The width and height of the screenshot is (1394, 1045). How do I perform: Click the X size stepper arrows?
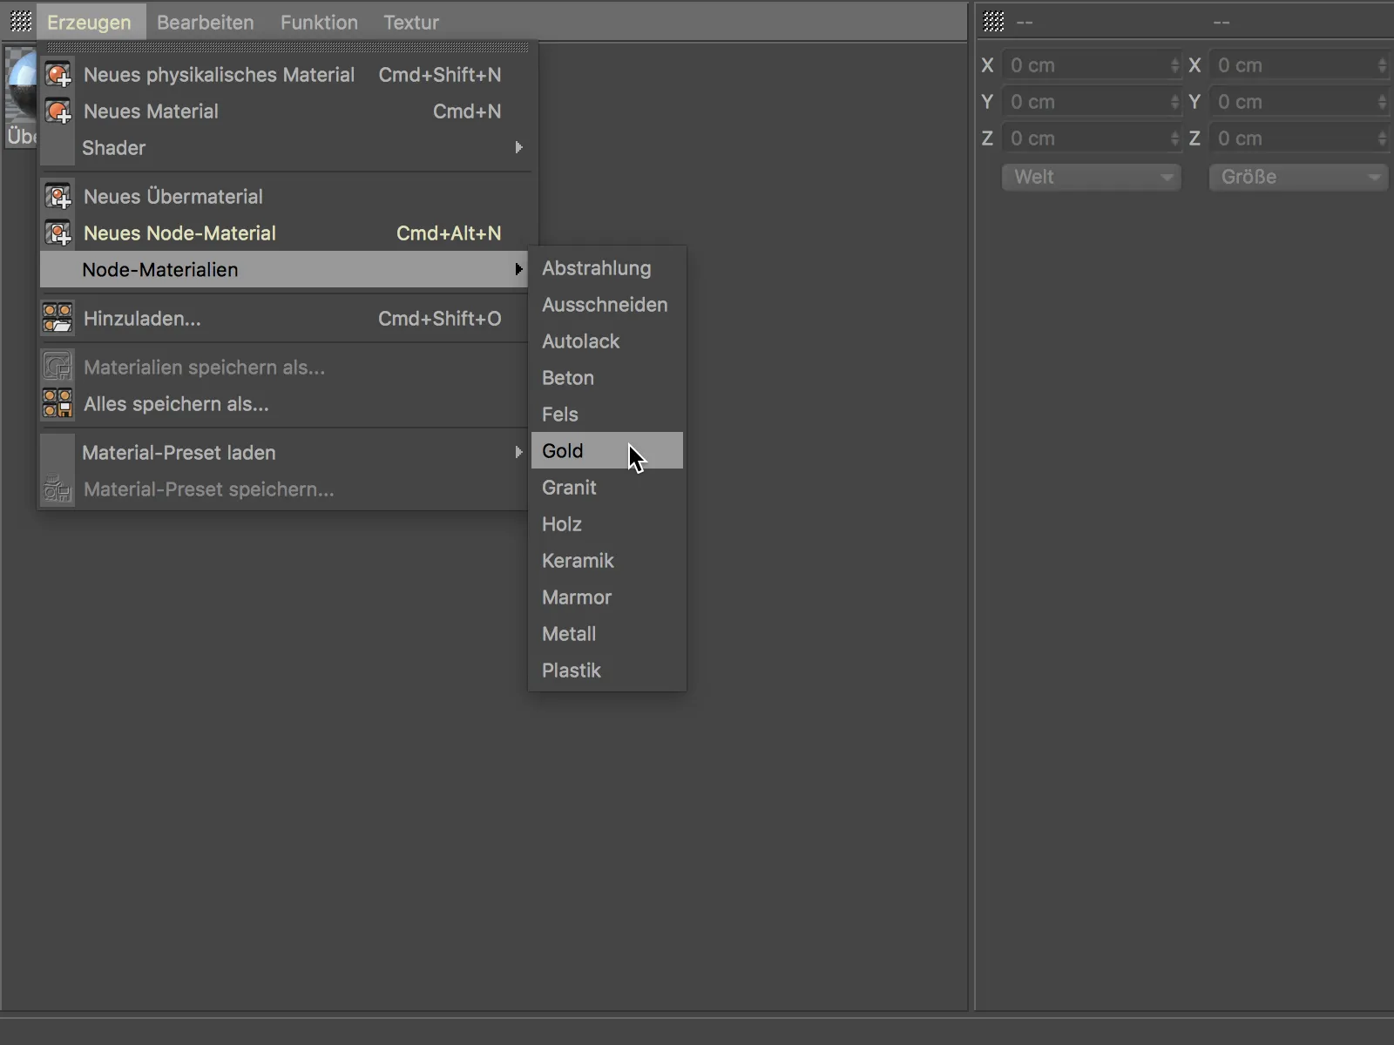click(x=1382, y=65)
